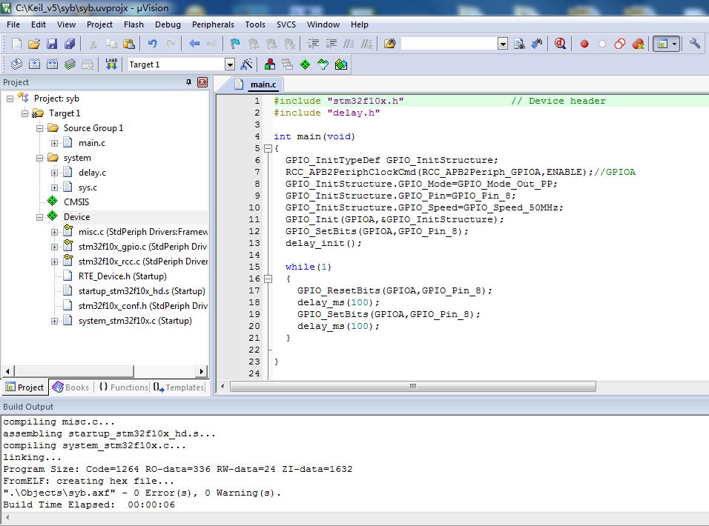This screenshot has height=526, width=709.
Task: Open the Peripherals menu
Action: click(x=213, y=24)
